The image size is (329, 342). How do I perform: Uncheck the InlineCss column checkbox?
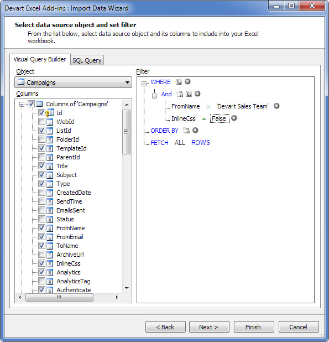[41, 263]
